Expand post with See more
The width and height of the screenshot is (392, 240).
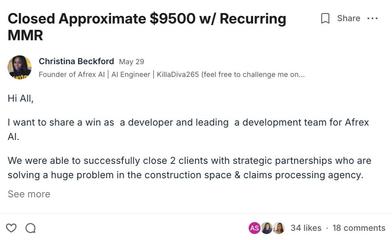(29, 194)
